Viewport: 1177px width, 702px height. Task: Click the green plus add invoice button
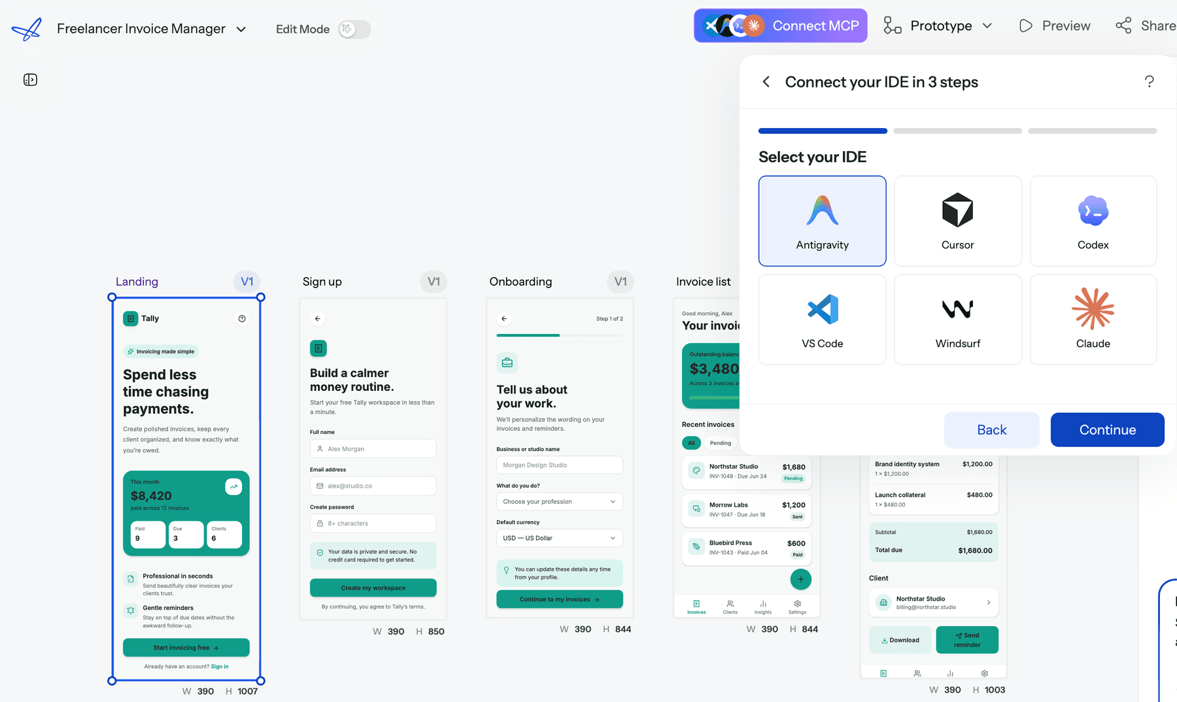[800, 579]
